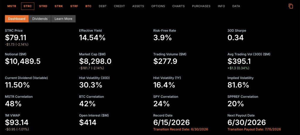Image resolution: width=300 pixels, height=135 pixels.
Task: Click the Learn More button
Action: click(63, 19)
